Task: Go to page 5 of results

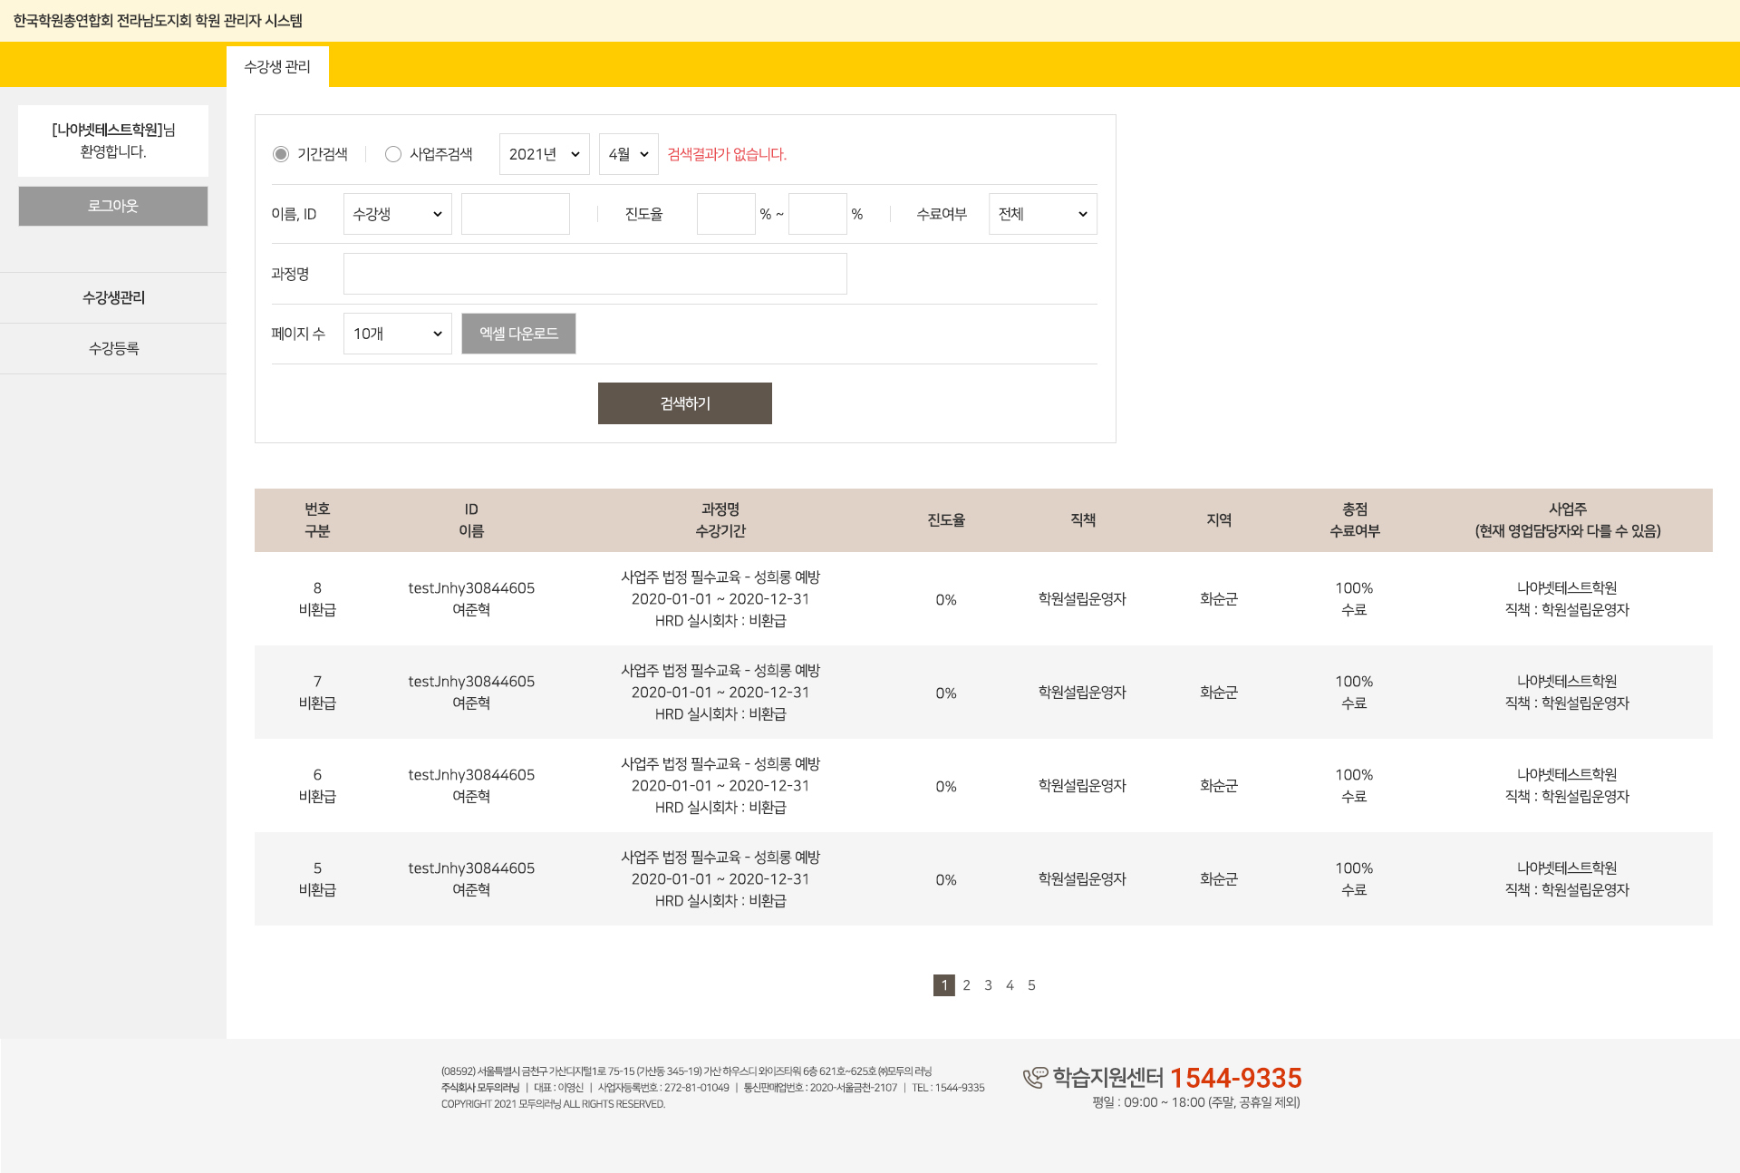Action: coord(1031,985)
